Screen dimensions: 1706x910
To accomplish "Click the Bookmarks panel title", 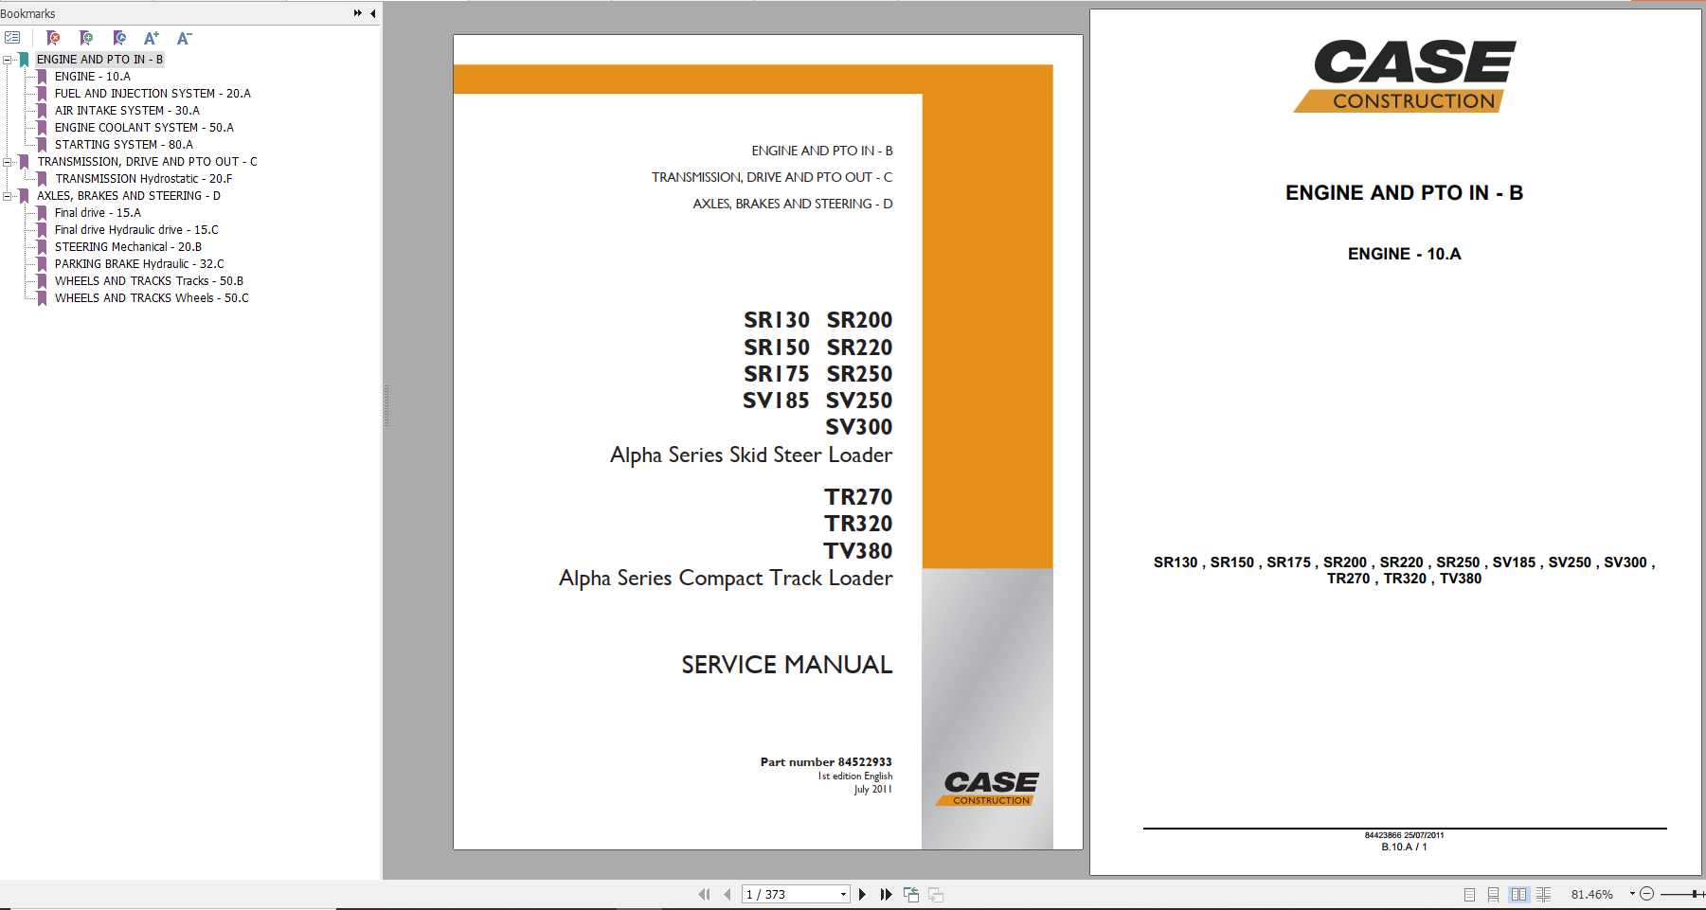I will click(x=27, y=13).
